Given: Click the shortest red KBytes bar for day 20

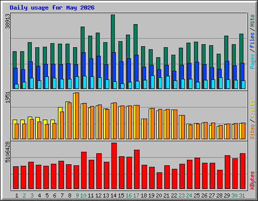Looking at the screenshot, I should coord(159,181).
